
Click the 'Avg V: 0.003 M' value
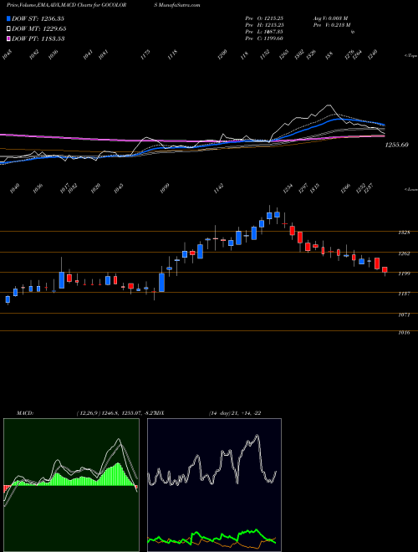[x=330, y=18]
